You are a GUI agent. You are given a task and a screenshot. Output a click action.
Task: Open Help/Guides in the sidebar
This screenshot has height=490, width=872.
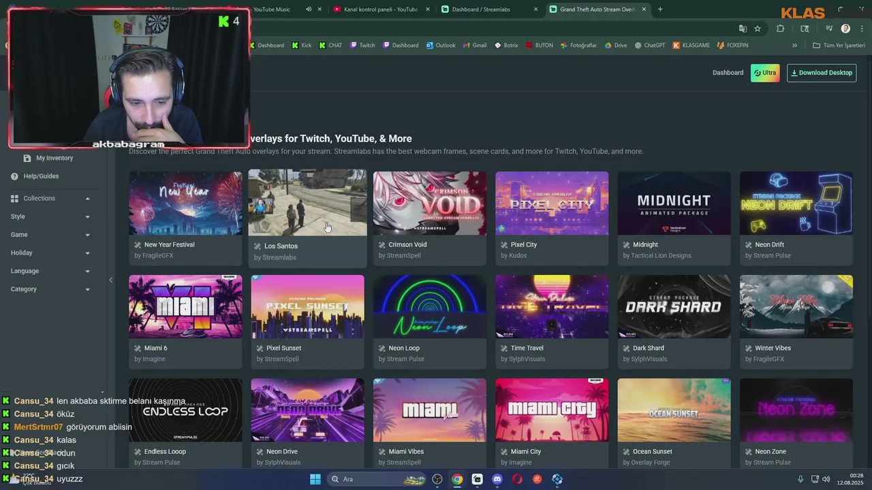(x=41, y=176)
